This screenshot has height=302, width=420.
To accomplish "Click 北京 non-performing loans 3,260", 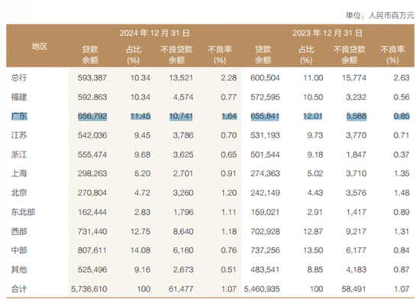I will pos(183,193).
